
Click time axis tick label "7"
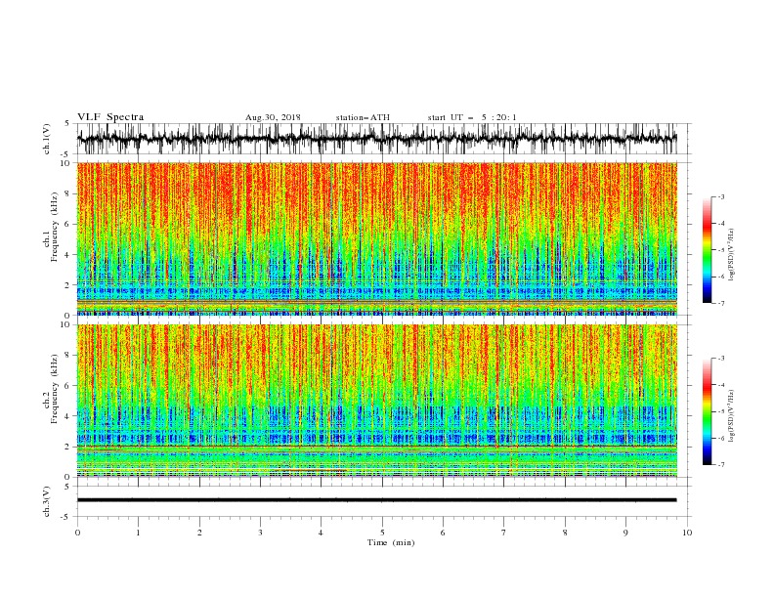pyautogui.click(x=504, y=533)
